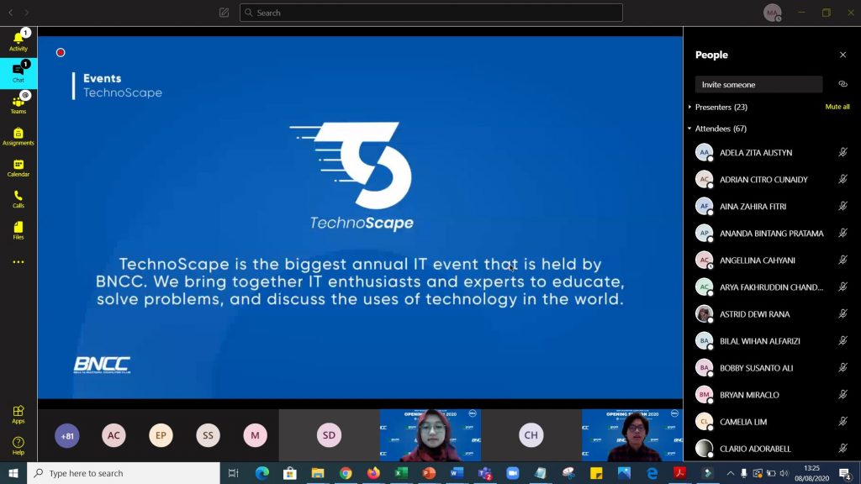
Task: Click Mute all
Action: pos(837,107)
